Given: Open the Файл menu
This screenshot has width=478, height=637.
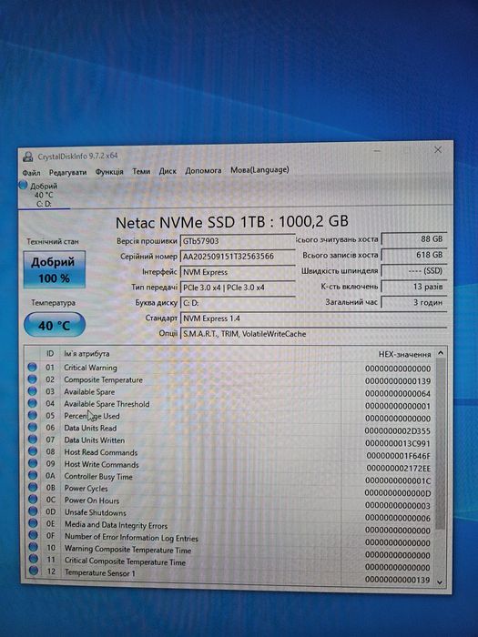Looking at the screenshot, I should click(x=31, y=173).
